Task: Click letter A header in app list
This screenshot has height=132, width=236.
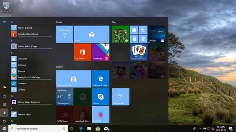Action: [12, 22]
